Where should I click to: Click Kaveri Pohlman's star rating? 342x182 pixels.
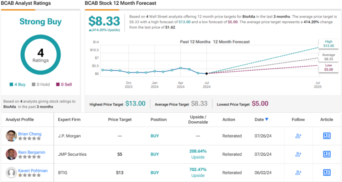tap(30, 175)
